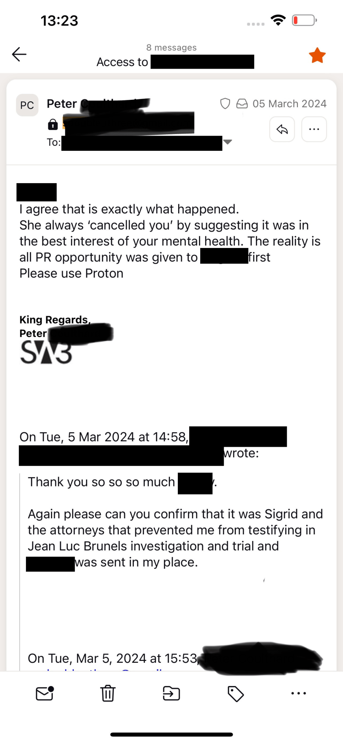This screenshot has height=743, width=343.
Task: Tap the shield tracker protection icon
Action: tap(225, 103)
